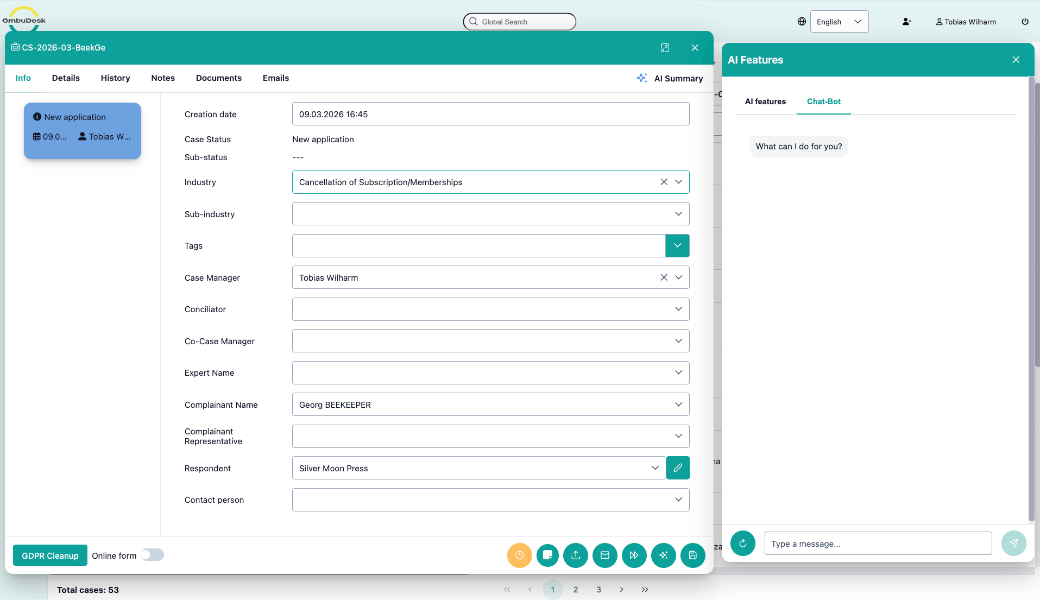Image resolution: width=1040 pixels, height=600 pixels.
Task: Click the upload document icon
Action: [576, 555]
